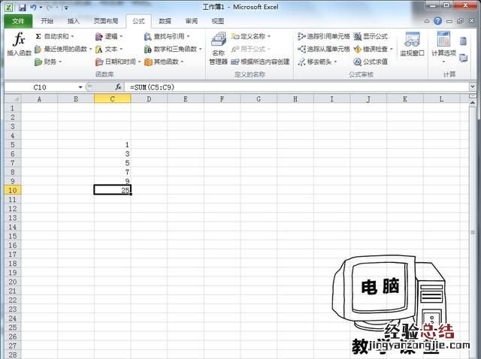Image resolution: width=481 pixels, height=359 pixels.
Task: Open the 文件 File tab
Action: coord(18,21)
